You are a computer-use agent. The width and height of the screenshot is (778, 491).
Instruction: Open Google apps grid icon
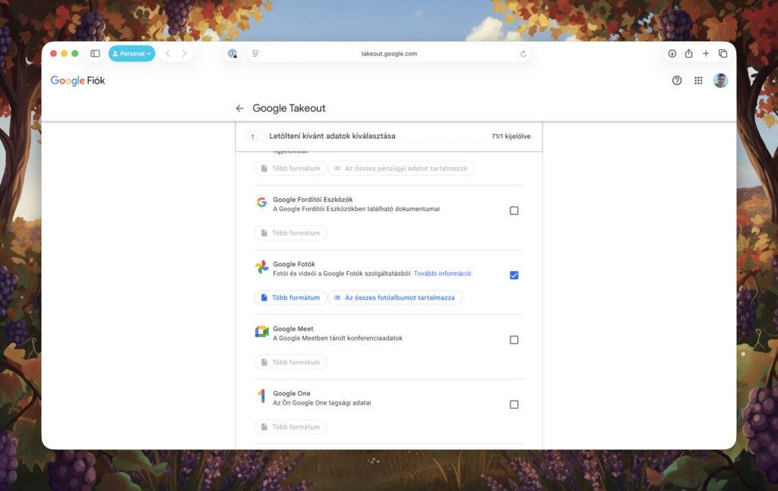click(x=698, y=80)
